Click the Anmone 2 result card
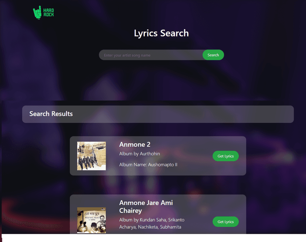 pos(158,156)
